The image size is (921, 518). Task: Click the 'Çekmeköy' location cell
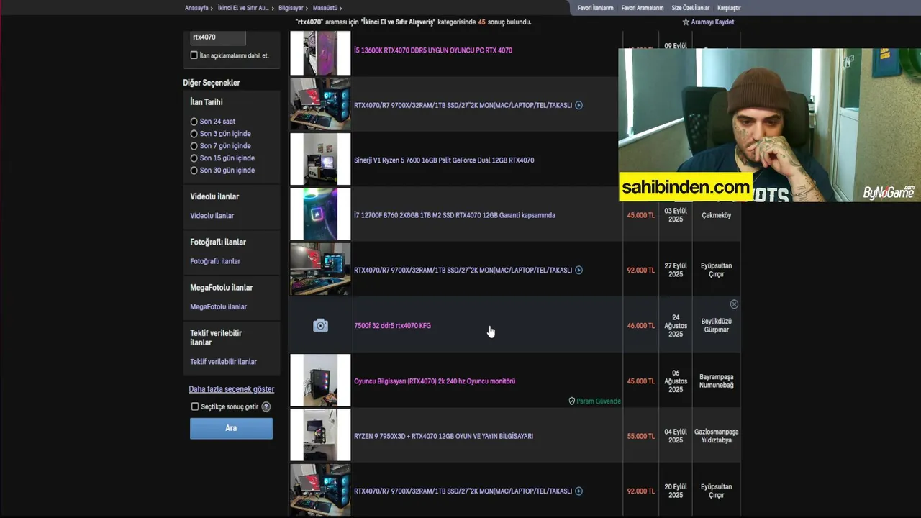716,215
